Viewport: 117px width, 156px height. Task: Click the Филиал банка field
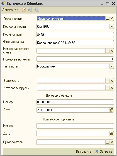click(x=75, y=43)
